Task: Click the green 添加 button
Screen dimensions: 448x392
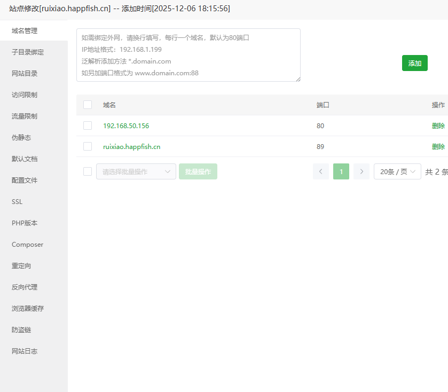Action: pyautogui.click(x=415, y=62)
